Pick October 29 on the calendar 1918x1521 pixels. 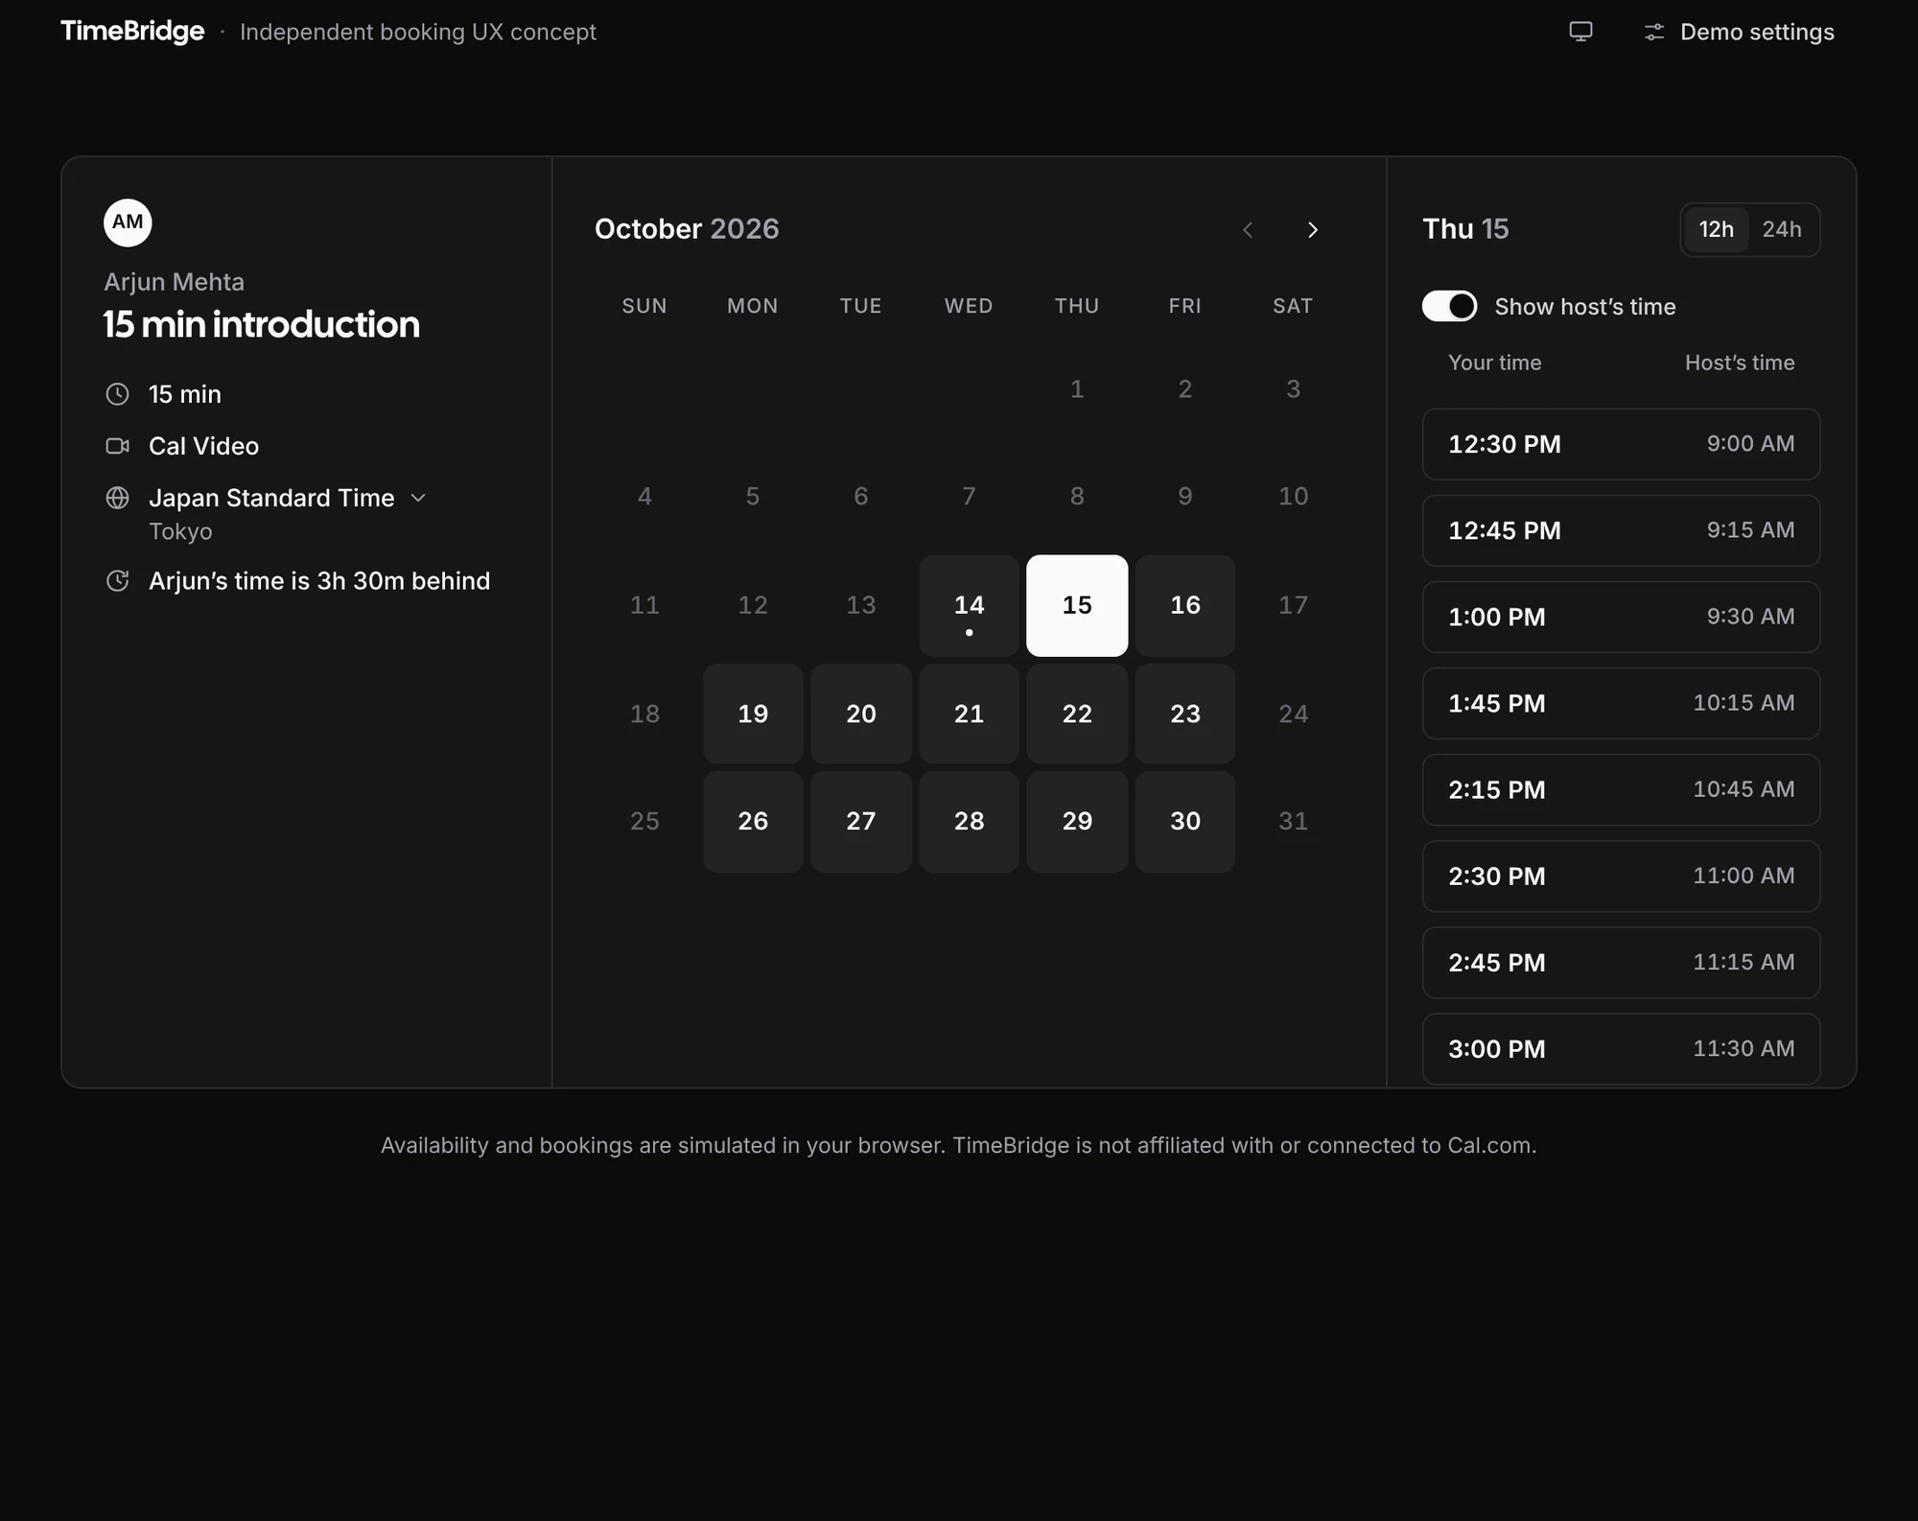pyautogui.click(x=1077, y=821)
